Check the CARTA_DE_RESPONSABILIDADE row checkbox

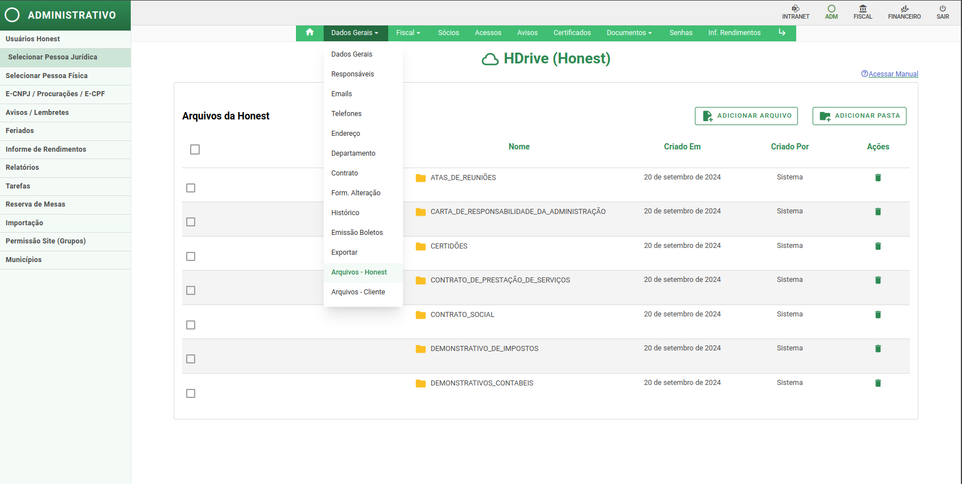point(191,222)
